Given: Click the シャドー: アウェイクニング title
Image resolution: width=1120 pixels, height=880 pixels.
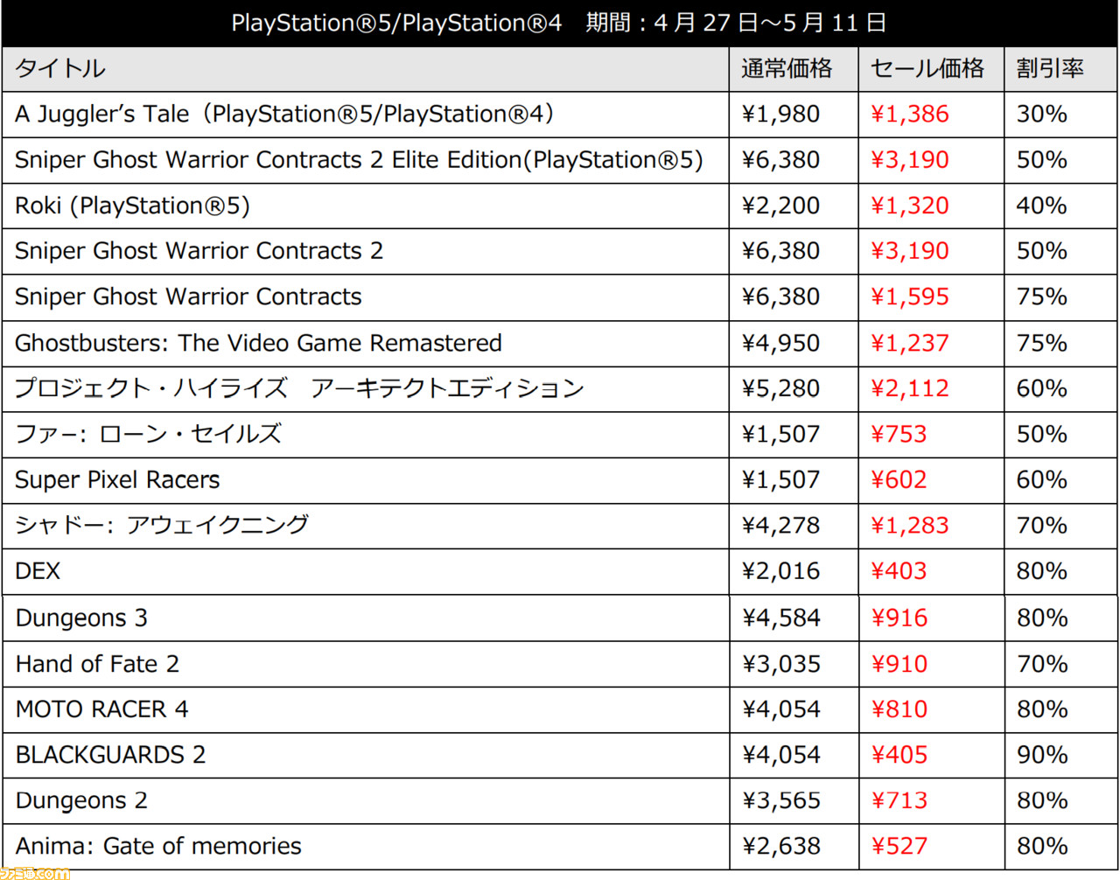Looking at the screenshot, I should point(162,525).
